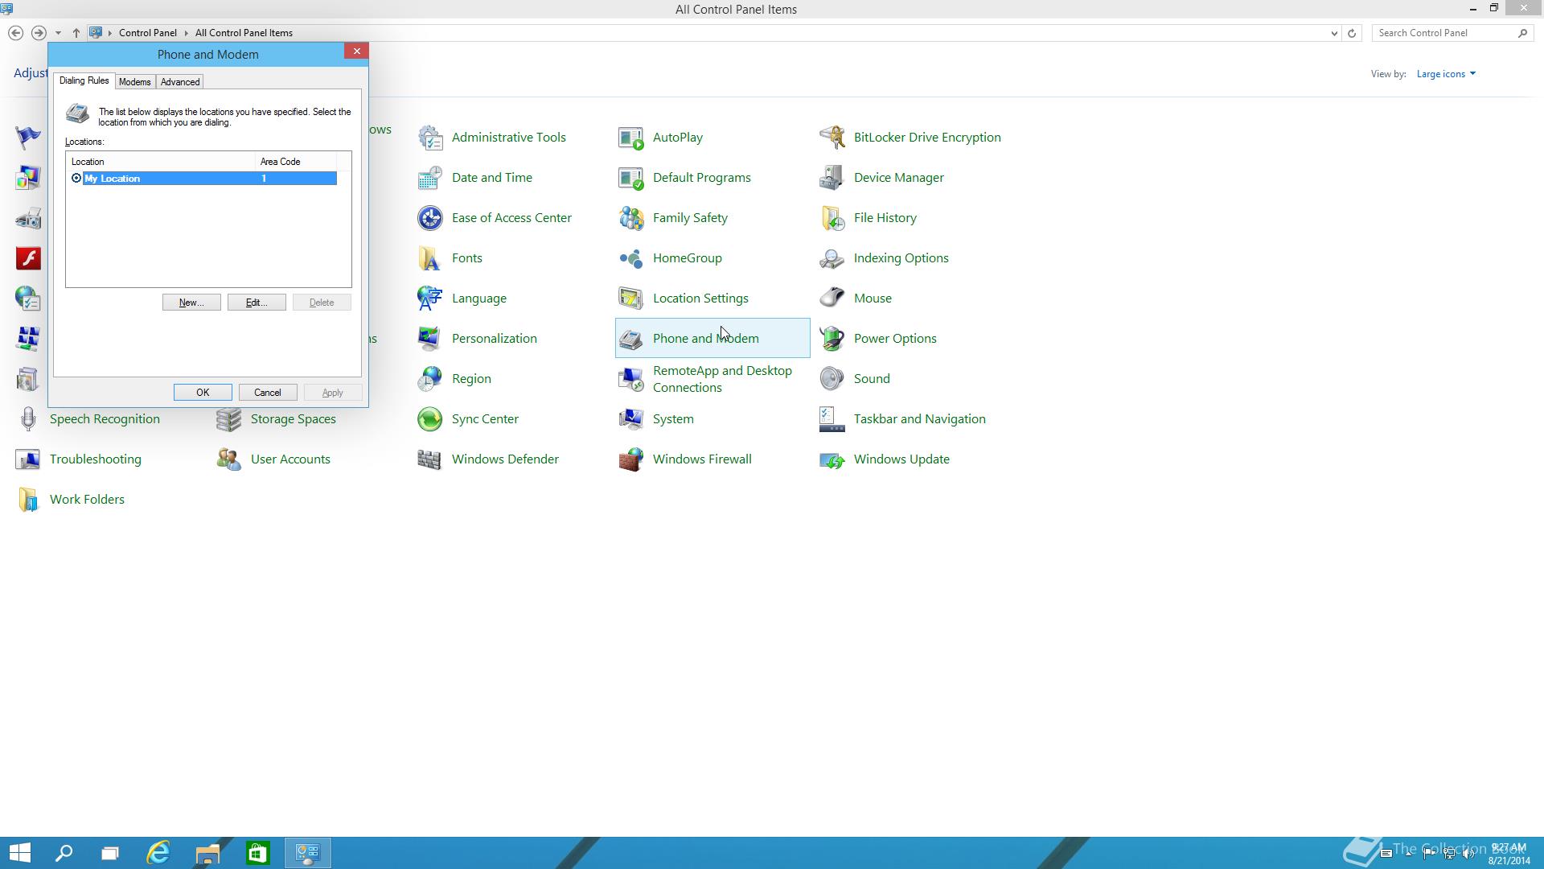Open RemoteApp and Desktop Connections link

[x=722, y=379]
